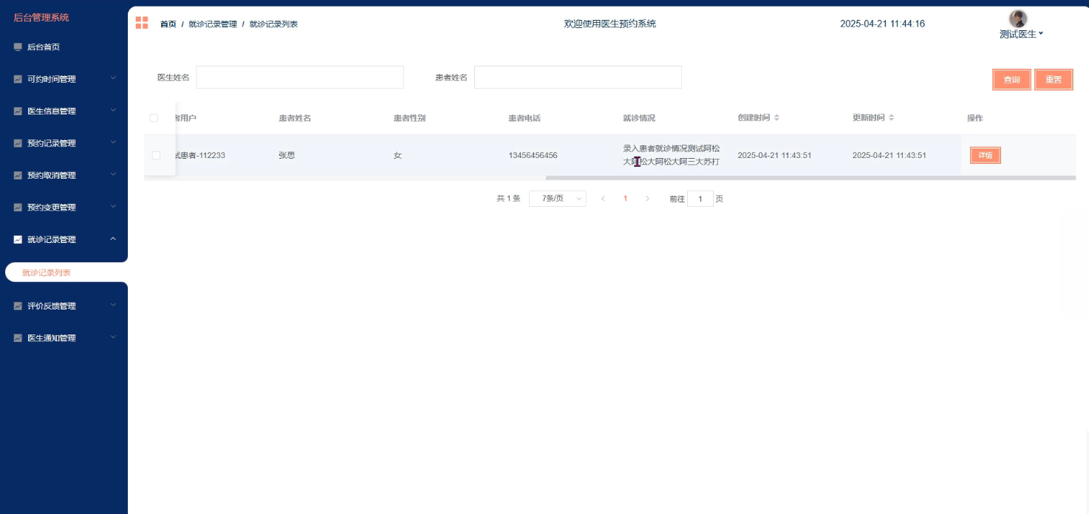The image size is (1089, 514).
Task: Expand 预约变更管理 chevron
Action: [113, 207]
